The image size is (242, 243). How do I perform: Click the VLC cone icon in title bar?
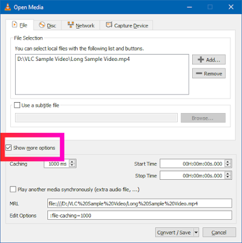(x=7, y=7)
